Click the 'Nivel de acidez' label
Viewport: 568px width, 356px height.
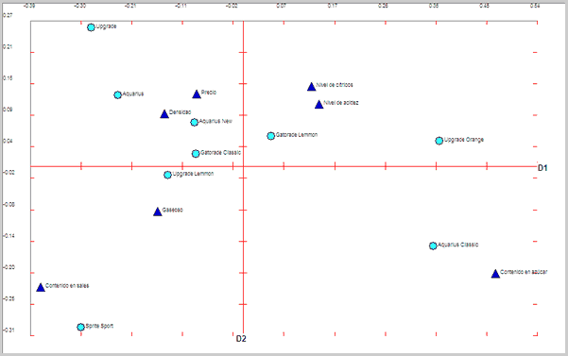point(341,103)
